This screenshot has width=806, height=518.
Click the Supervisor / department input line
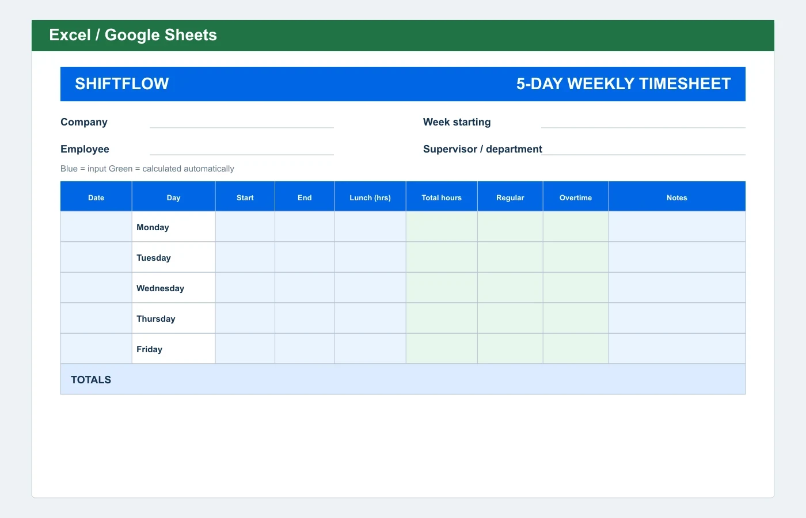point(643,149)
